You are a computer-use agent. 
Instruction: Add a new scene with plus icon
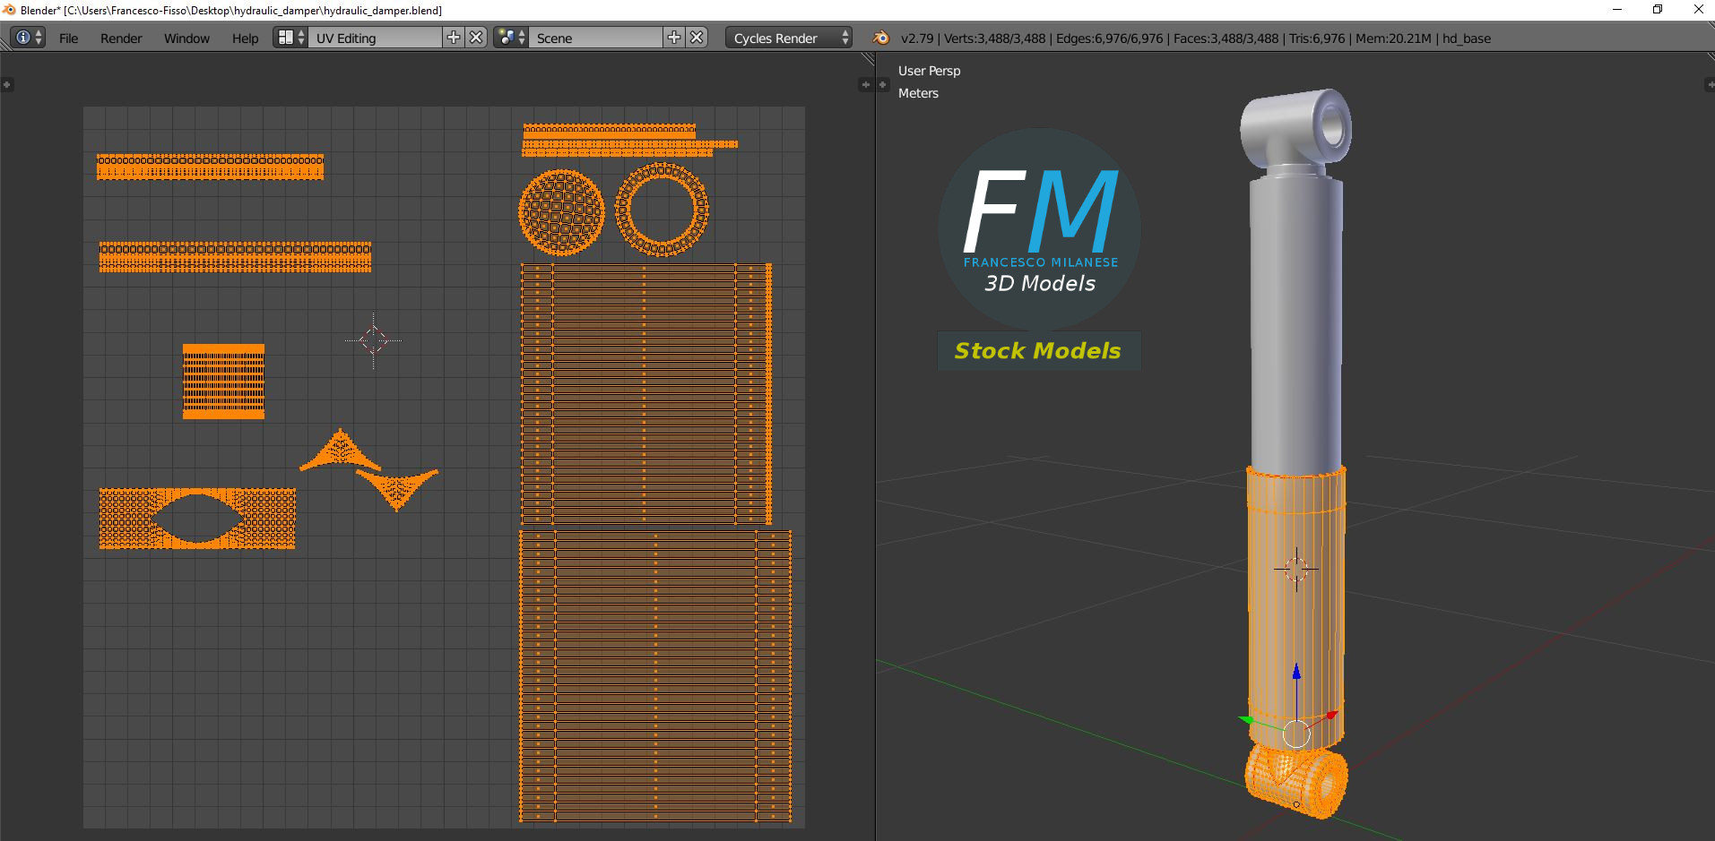(674, 38)
